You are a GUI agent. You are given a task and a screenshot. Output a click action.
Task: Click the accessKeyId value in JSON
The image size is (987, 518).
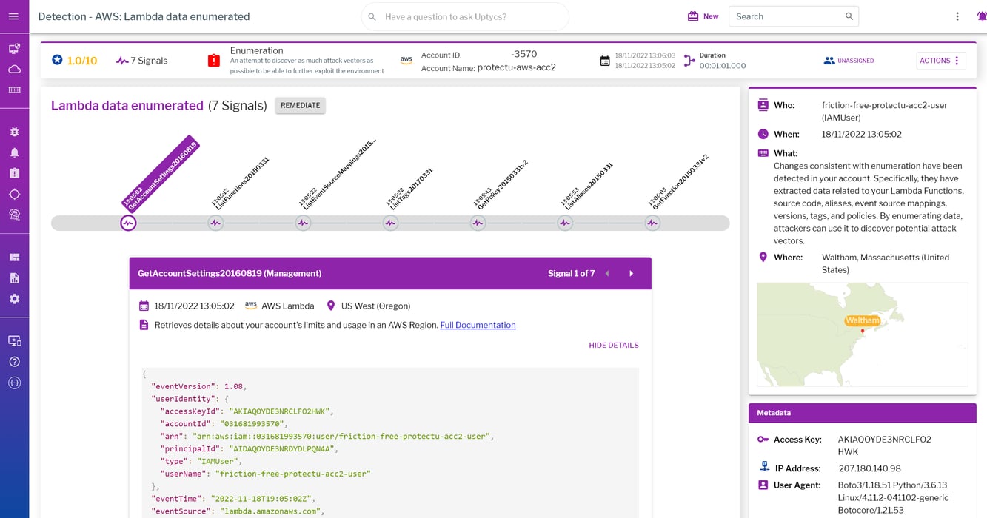click(279, 411)
